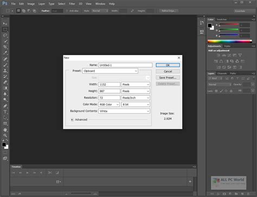This screenshot has width=257, height=197.
Task: Select the Dodge tool
Action: [5, 100]
